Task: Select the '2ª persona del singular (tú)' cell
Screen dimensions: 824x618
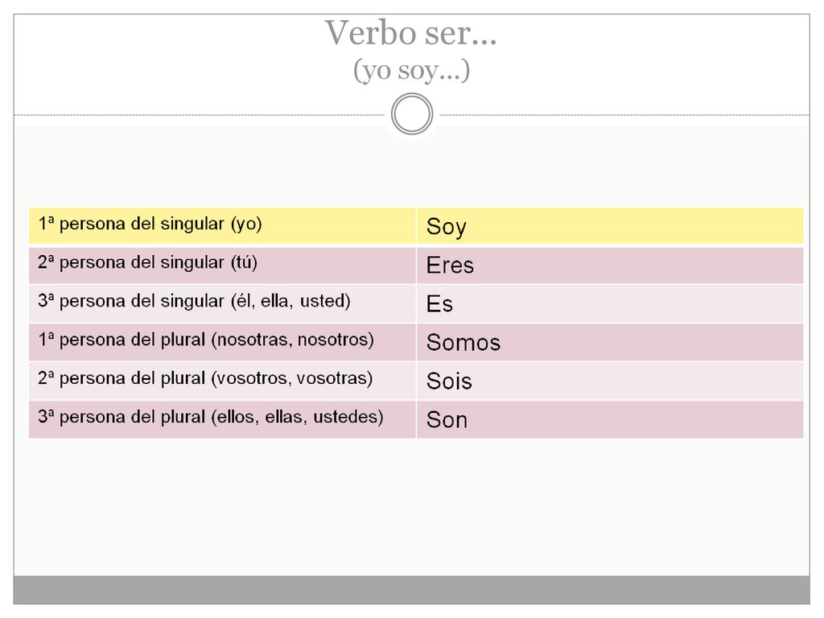Action: tap(222, 264)
